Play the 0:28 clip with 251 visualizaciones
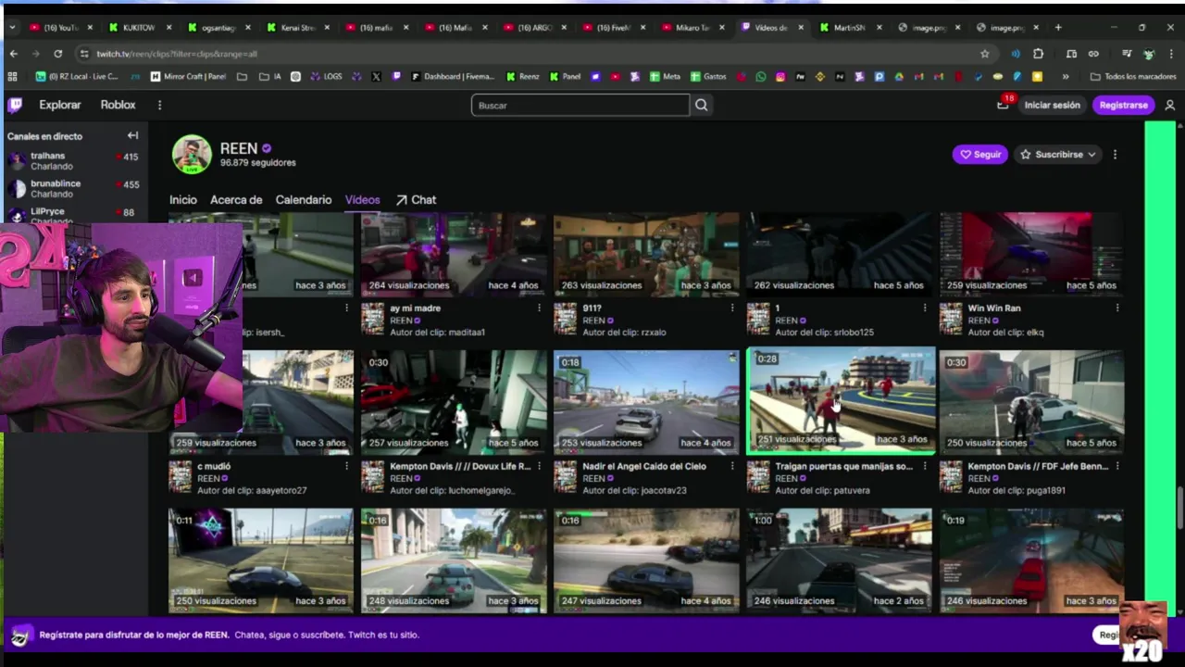Image resolution: width=1185 pixels, height=667 pixels. click(x=841, y=400)
